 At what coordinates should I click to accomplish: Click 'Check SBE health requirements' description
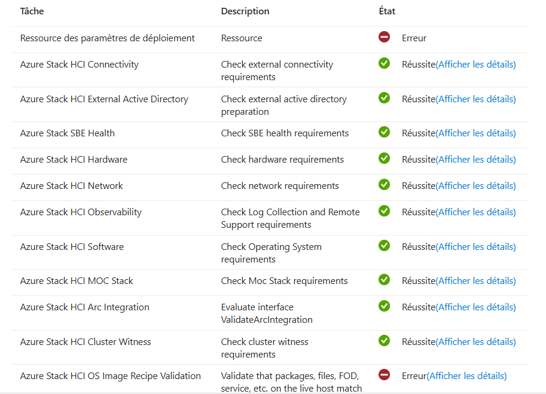pyautogui.click(x=285, y=133)
